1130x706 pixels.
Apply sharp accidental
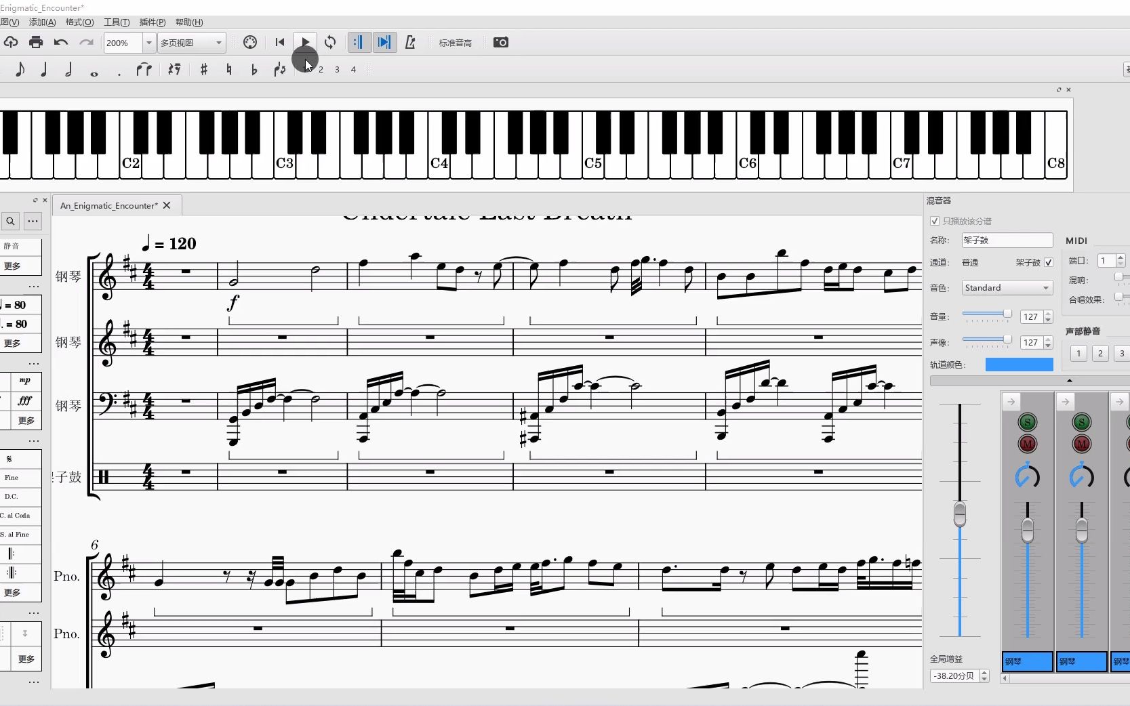click(204, 69)
